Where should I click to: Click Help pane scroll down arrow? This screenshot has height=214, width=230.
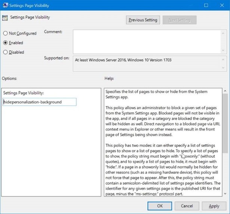225,194
